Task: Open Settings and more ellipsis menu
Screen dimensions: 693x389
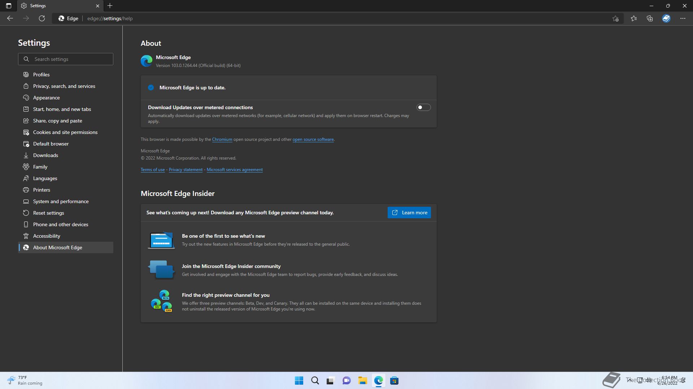Action: coord(683,18)
